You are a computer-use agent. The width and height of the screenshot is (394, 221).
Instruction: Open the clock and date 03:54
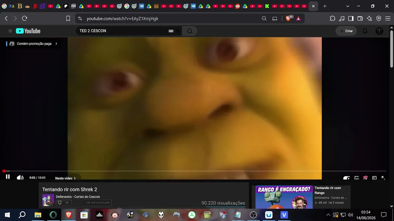coord(366,215)
